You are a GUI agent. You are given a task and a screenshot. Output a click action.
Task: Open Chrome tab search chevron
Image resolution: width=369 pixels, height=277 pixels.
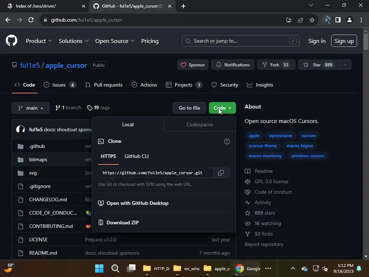pyautogui.click(x=311, y=5)
